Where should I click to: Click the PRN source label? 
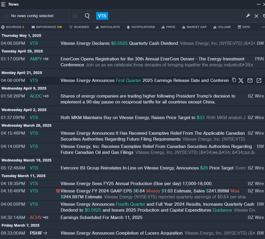[259, 59]
